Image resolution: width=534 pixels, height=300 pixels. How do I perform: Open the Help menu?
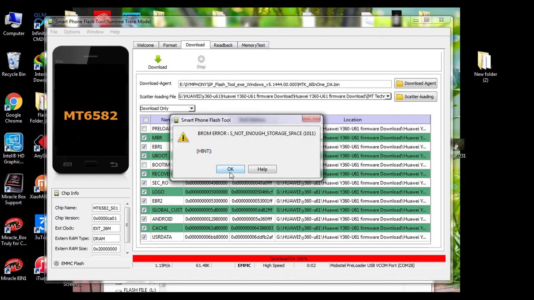click(115, 32)
